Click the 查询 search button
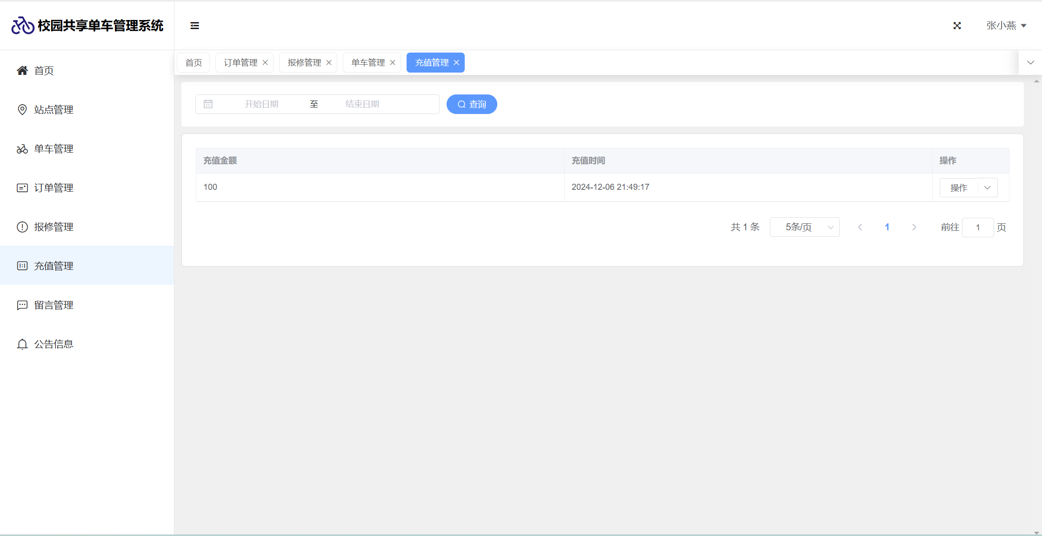 (x=472, y=104)
